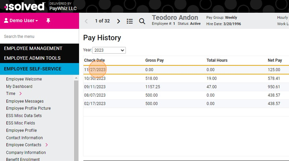
Task: Open the Year 2023 dropdown
Action: click(x=109, y=50)
